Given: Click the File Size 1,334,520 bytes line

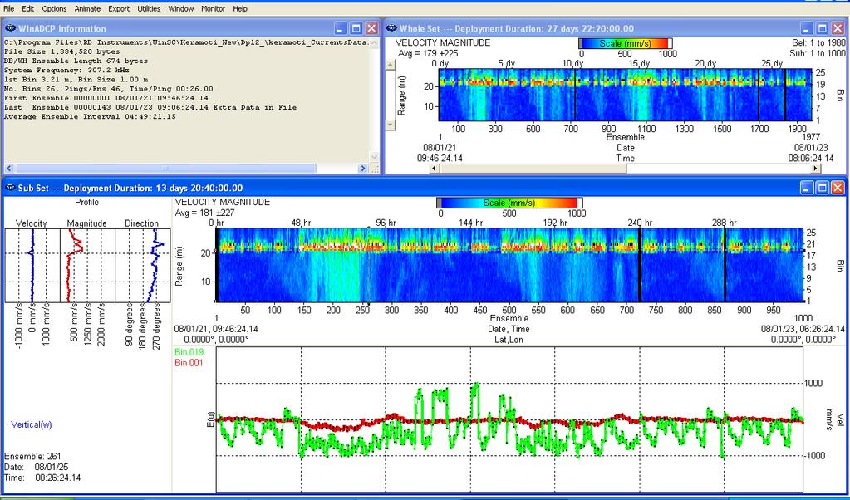Looking at the screenshot, I should tap(61, 51).
